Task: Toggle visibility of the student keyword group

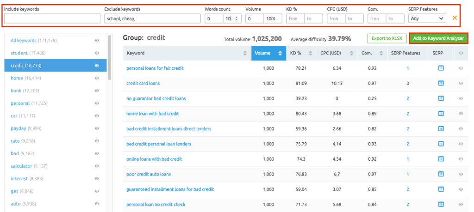Action: pos(97,53)
